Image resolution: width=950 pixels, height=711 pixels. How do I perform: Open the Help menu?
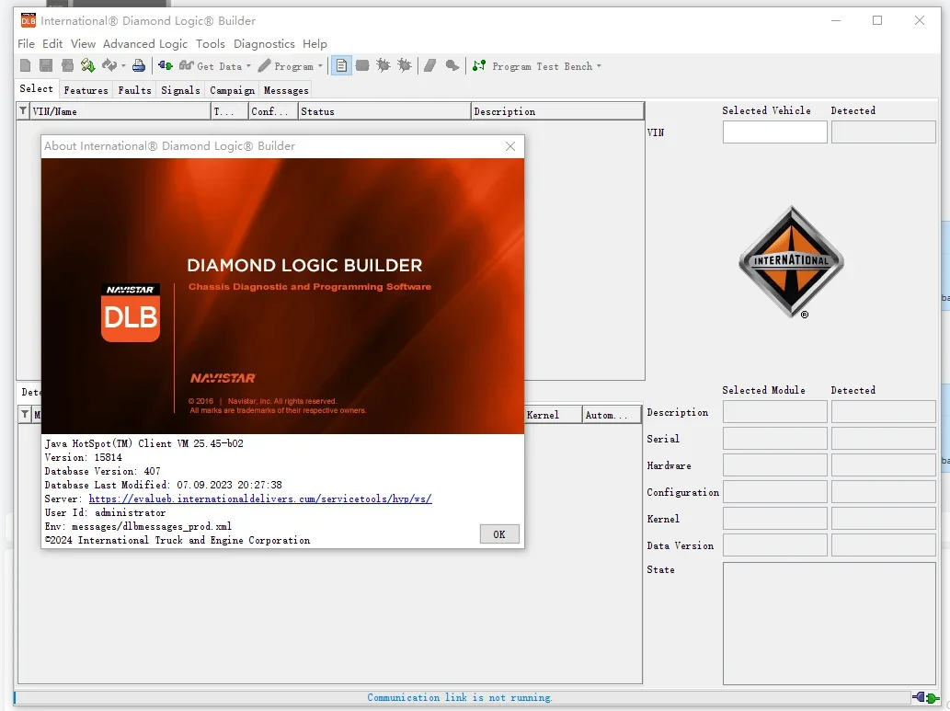[315, 43]
